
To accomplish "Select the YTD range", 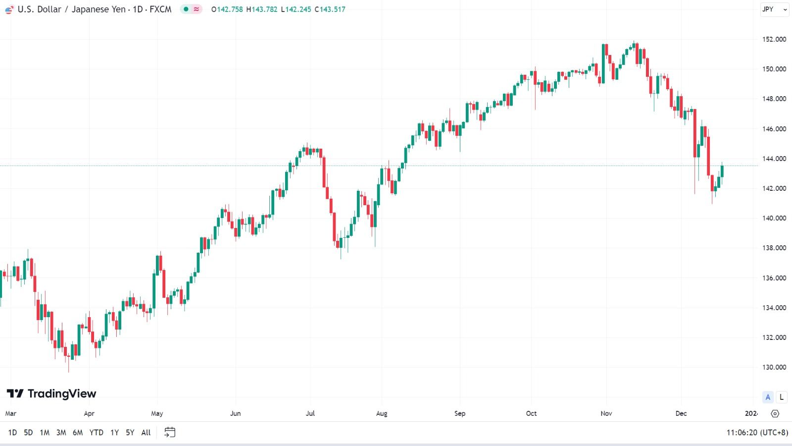I will tap(96, 433).
